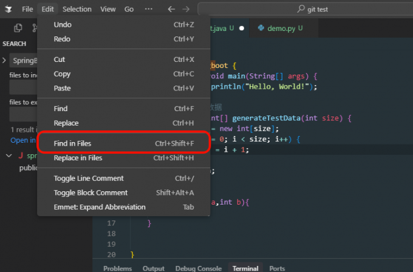Click the back navigation arrow
The height and width of the screenshot is (272, 413).
coord(171,9)
